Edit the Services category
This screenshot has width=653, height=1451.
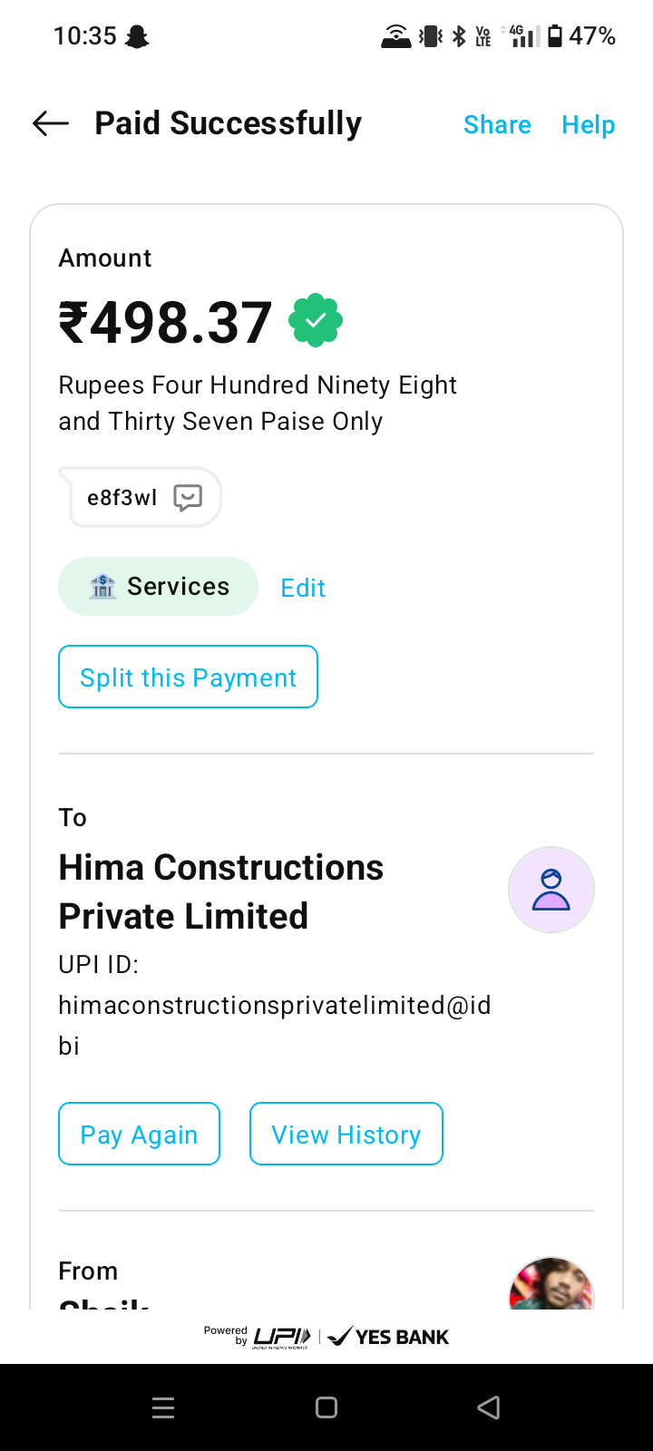tap(303, 588)
